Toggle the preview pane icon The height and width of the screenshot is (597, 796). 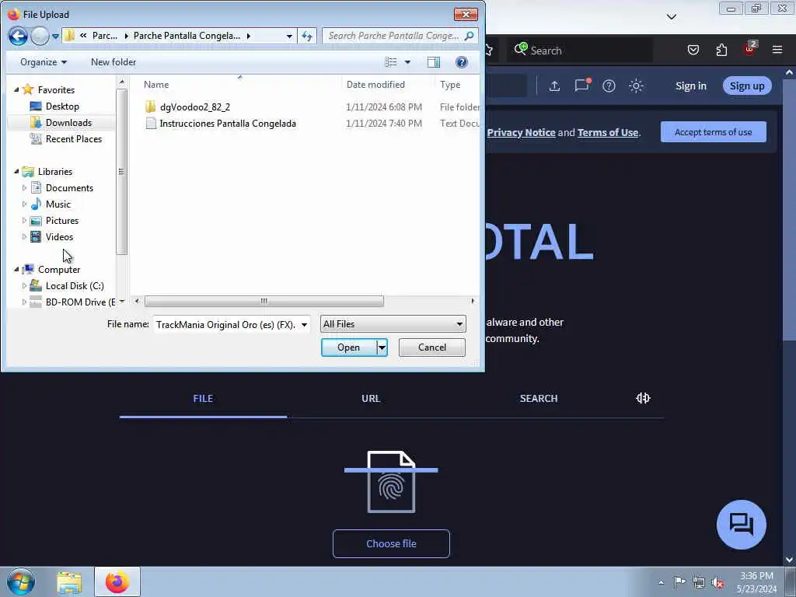[x=434, y=62]
